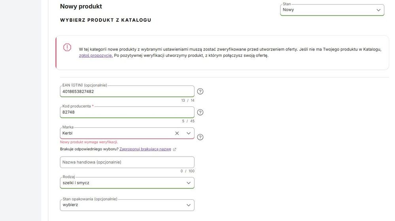Click the external-link icon beside Zaproponuj brakującą nazwę
The width and height of the screenshot is (395, 221).
coord(175,149)
